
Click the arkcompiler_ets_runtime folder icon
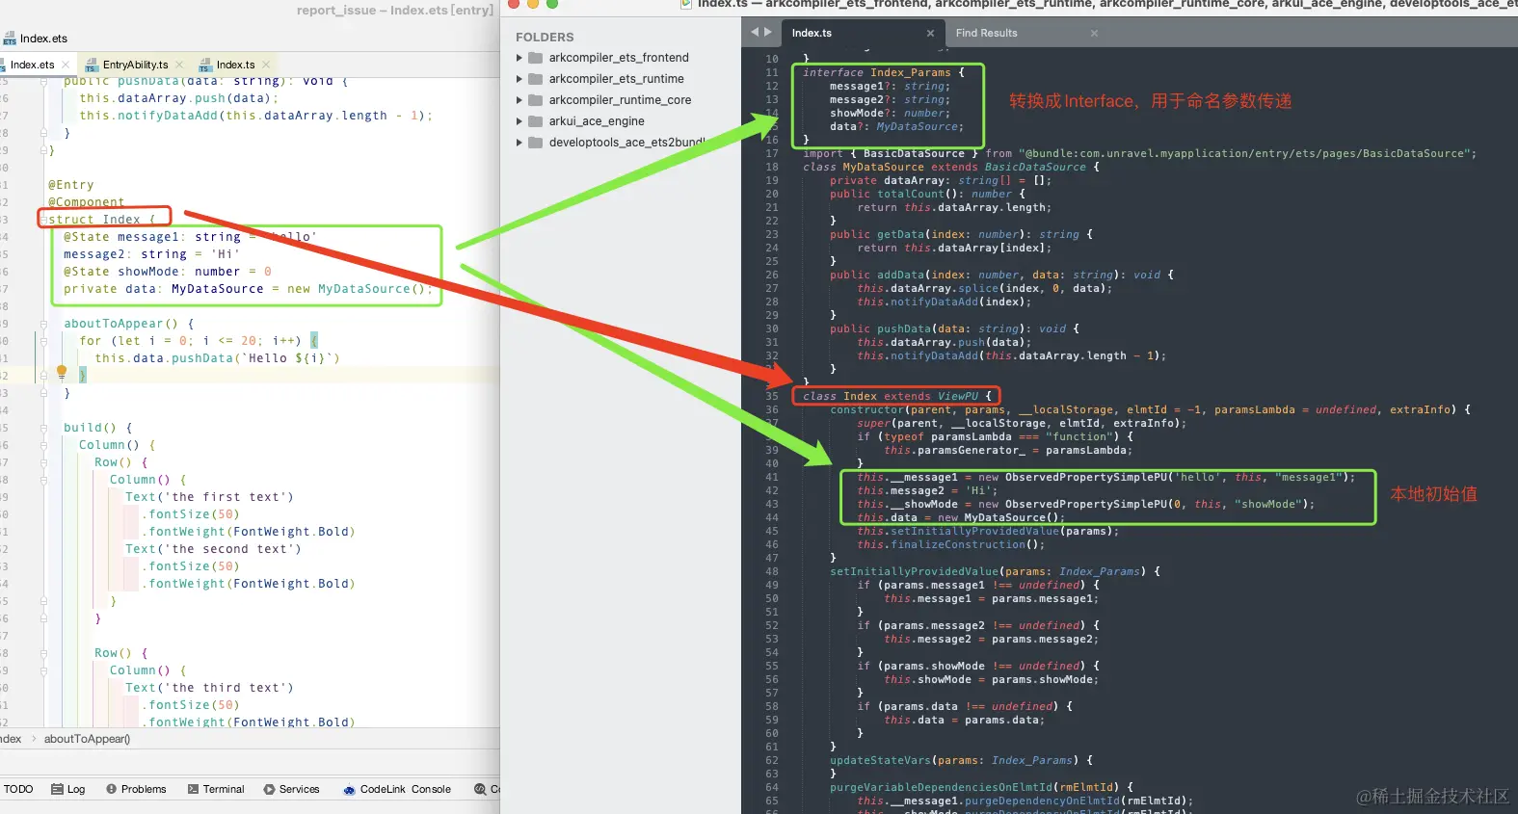pos(536,79)
